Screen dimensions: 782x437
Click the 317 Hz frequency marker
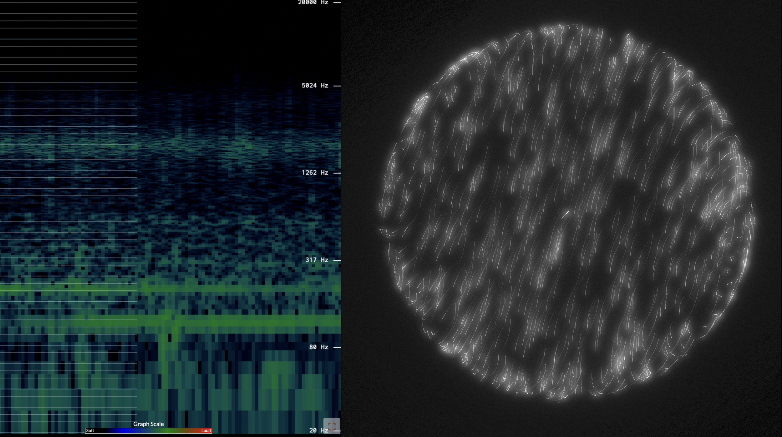(317, 260)
